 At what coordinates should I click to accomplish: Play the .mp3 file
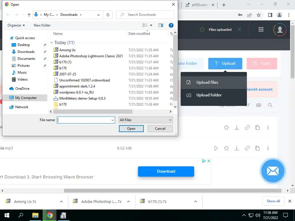pyautogui.click(x=216, y=148)
